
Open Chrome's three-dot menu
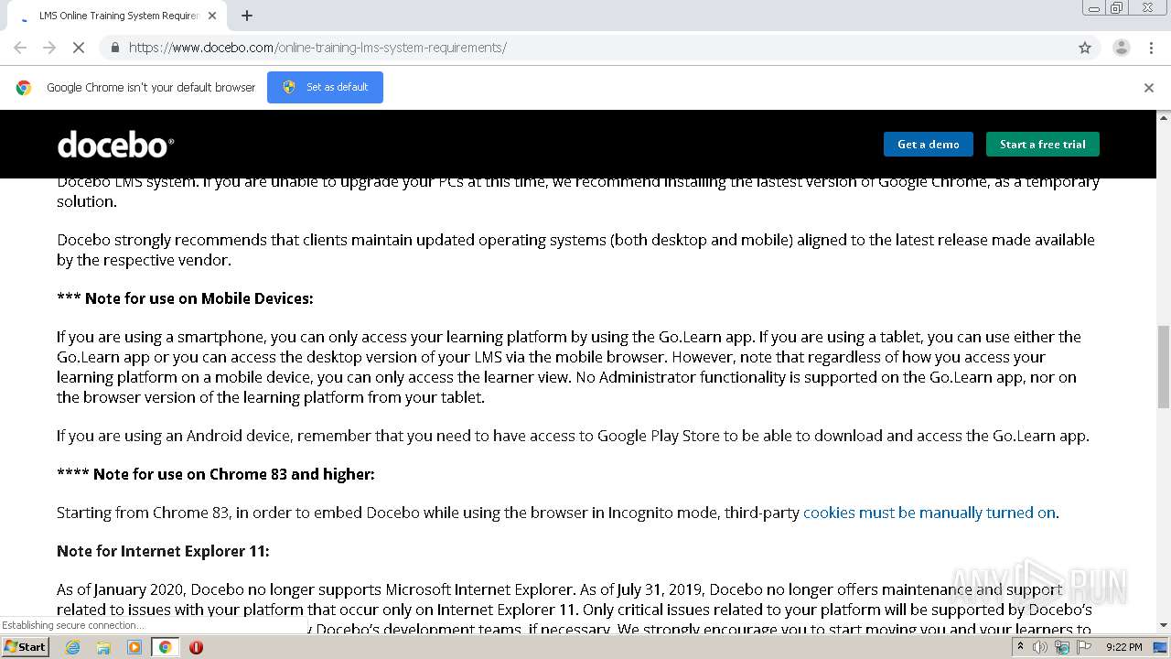click(1151, 48)
